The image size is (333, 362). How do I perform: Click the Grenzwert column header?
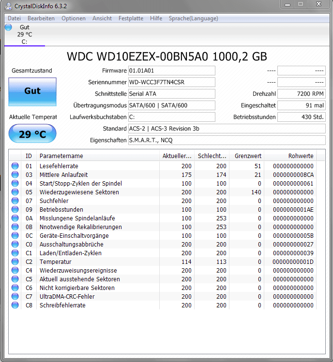[247, 156]
